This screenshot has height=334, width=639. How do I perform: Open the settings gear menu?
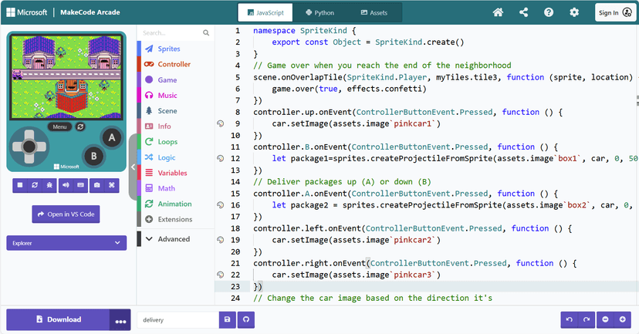tap(574, 12)
